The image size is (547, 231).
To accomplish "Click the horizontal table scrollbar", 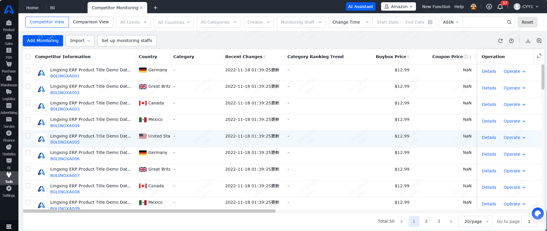I will point(149,211).
